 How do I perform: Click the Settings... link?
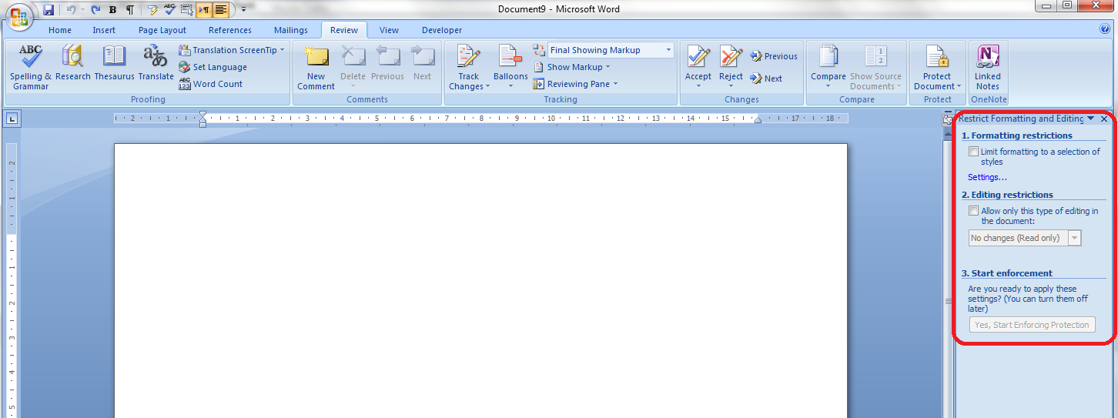coord(987,177)
